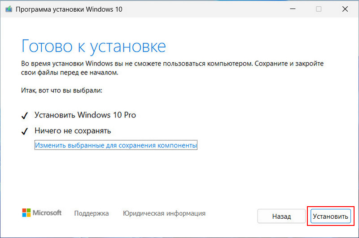The image size is (359, 238).
Task: Click the text Ничего не сохранять
Action: (73, 131)
